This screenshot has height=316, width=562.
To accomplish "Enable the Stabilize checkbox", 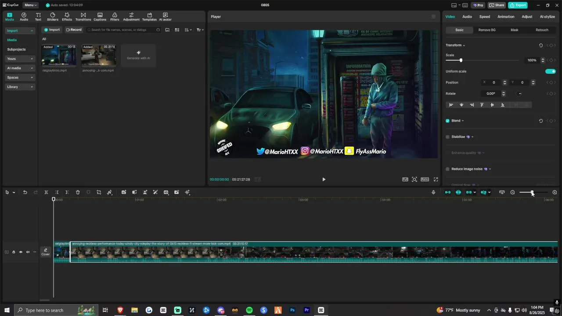I will click(448, 137).
